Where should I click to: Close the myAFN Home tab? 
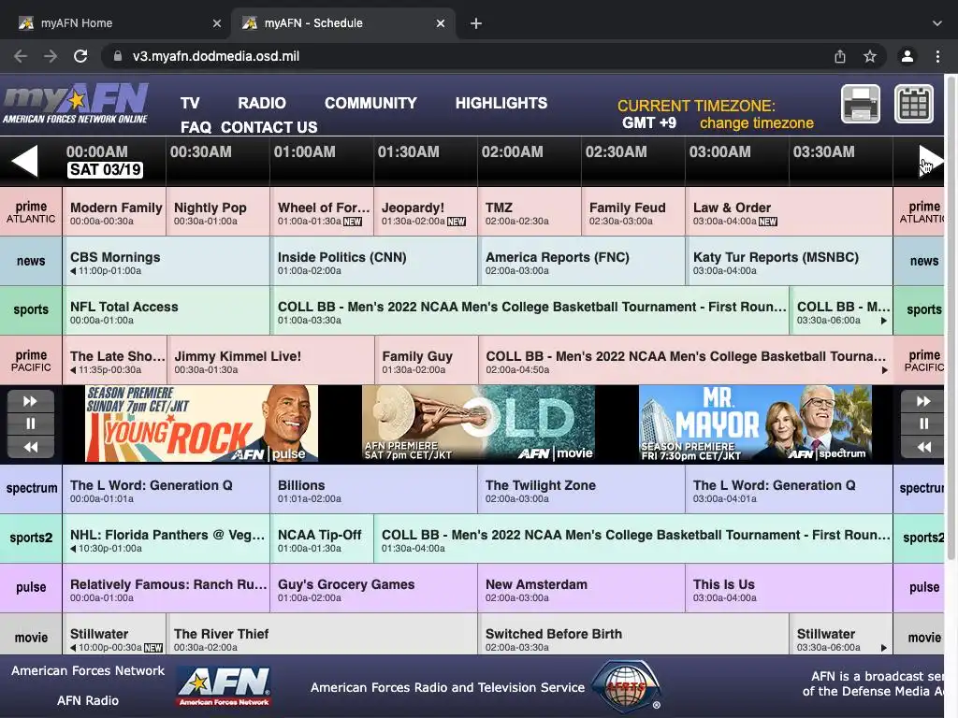pos(217,23)
